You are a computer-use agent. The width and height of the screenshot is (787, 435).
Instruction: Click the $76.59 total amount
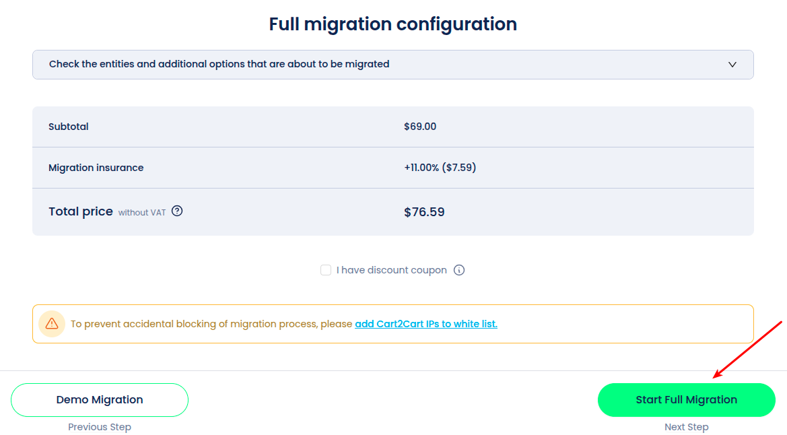[424, 212]
